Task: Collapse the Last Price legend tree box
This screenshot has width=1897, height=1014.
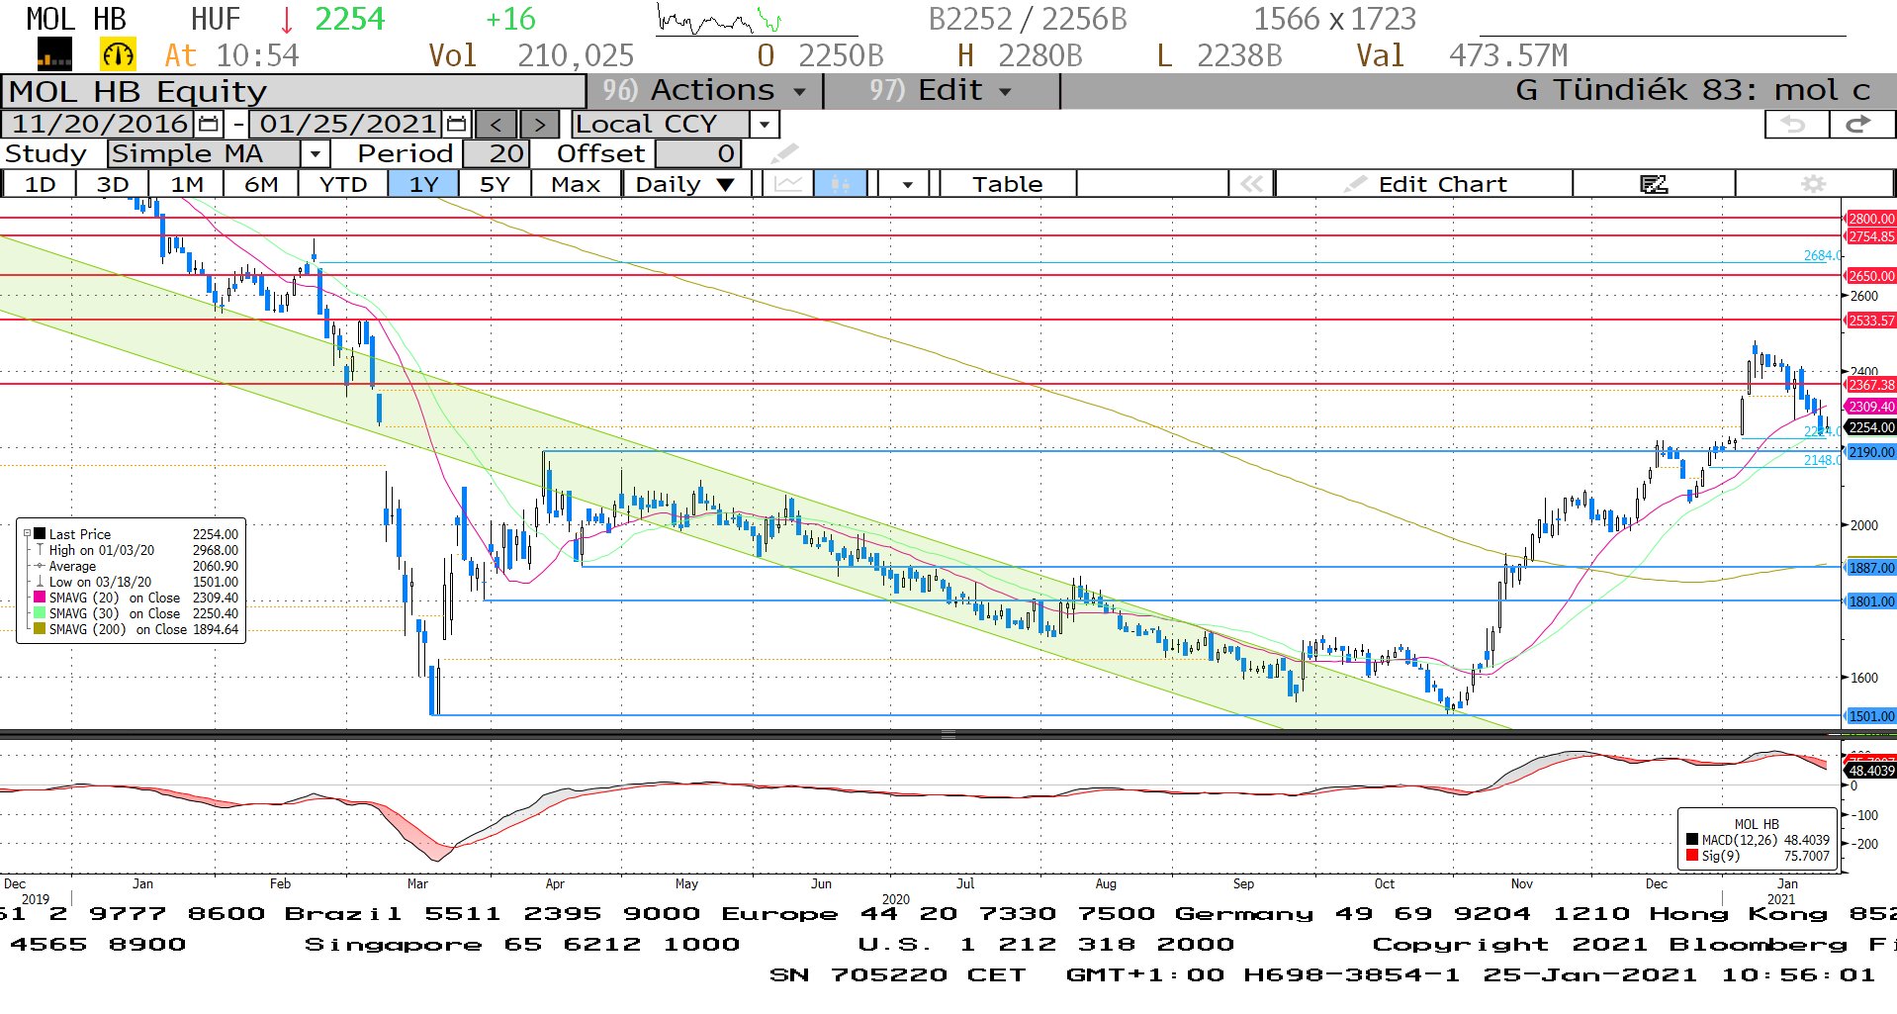Action: (x=28, y=534)
